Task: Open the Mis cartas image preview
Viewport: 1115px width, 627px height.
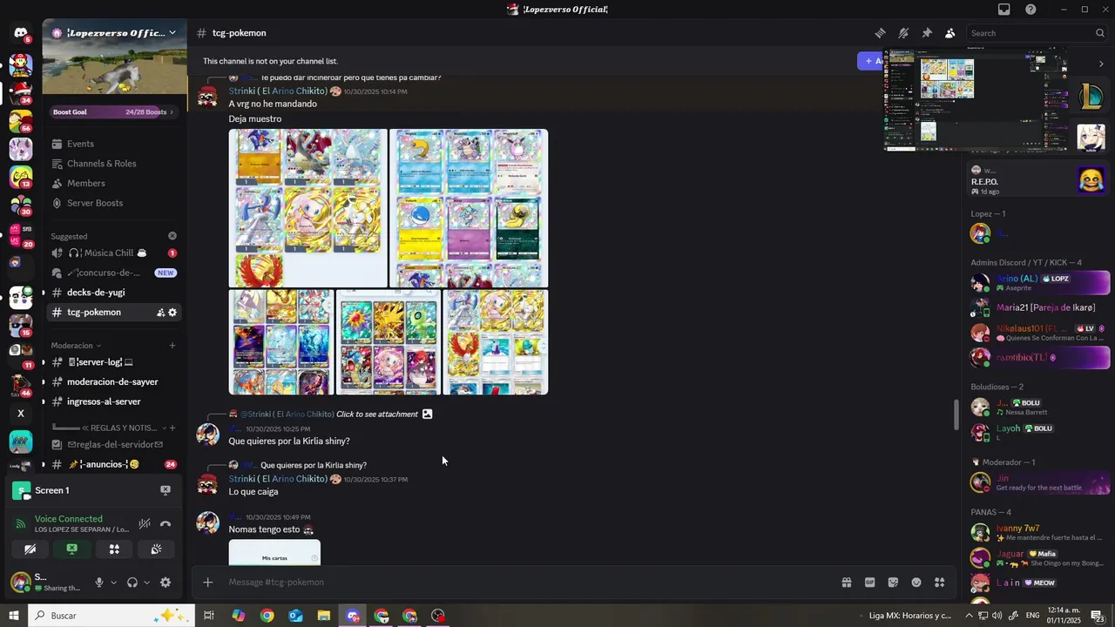Action: point(274,553)
